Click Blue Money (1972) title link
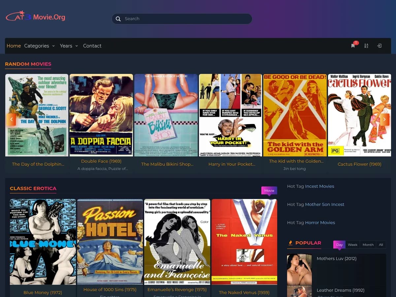396x297 pixels. (x=43, y=292)
